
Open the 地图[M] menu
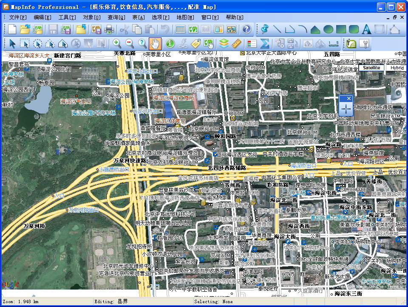185,17
